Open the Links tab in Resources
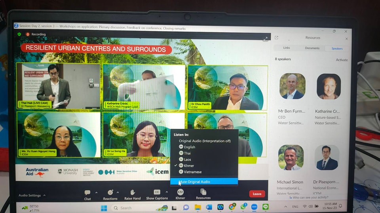 tap(287, 48)
